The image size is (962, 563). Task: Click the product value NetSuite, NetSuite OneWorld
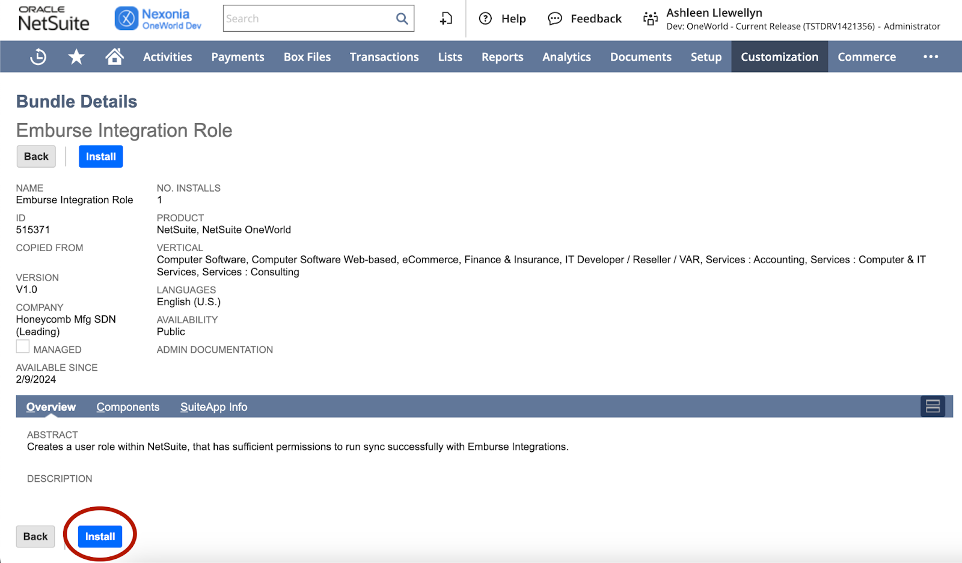[x=224, y=230]
